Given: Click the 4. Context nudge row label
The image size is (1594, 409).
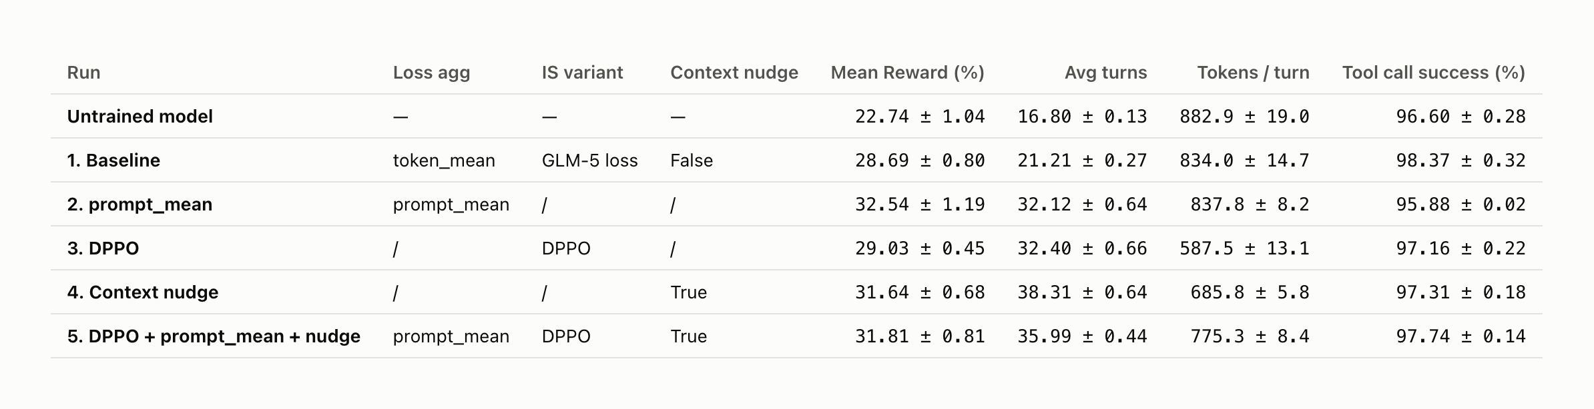Looking at the screenshot, I should coord(142,292).
